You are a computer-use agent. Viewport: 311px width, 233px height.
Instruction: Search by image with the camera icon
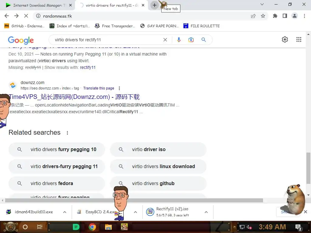click(191, 40)
